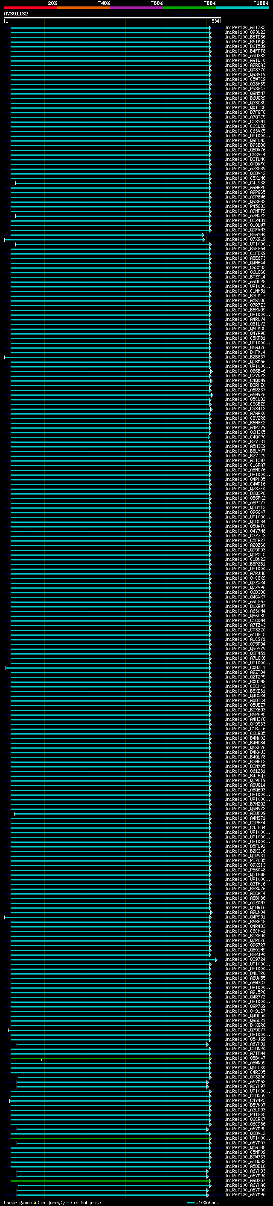Select label UniRef100_Q08200
Screen dimensions: 273x1206
[x=245, y=1077]
